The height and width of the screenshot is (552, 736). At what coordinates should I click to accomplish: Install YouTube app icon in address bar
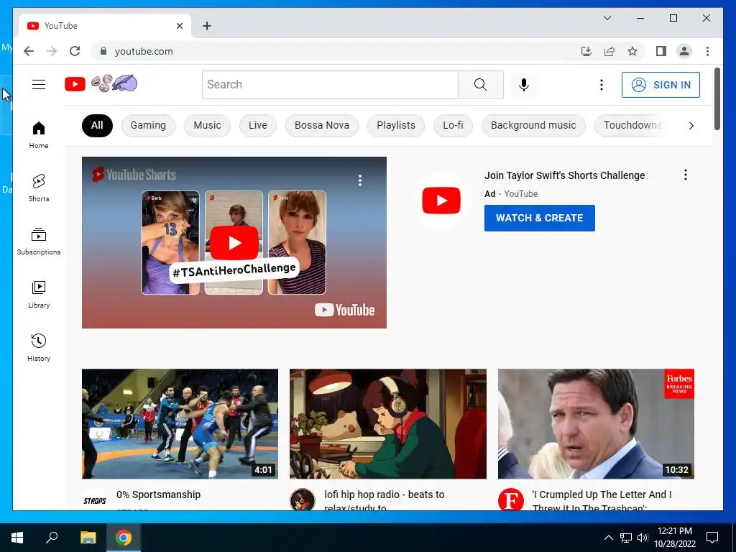point(586,51)
